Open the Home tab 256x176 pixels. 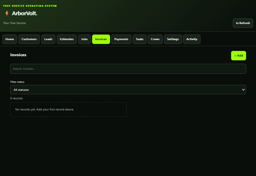[x=10, y=39]
